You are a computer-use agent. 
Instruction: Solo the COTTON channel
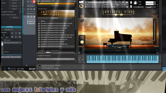pyautogui.click(x=16, y=33)
